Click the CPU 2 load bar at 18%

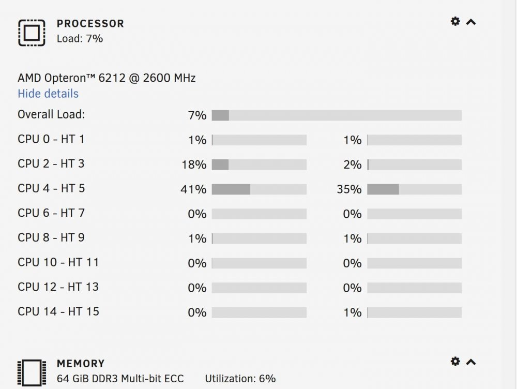(x=259, y=164)
